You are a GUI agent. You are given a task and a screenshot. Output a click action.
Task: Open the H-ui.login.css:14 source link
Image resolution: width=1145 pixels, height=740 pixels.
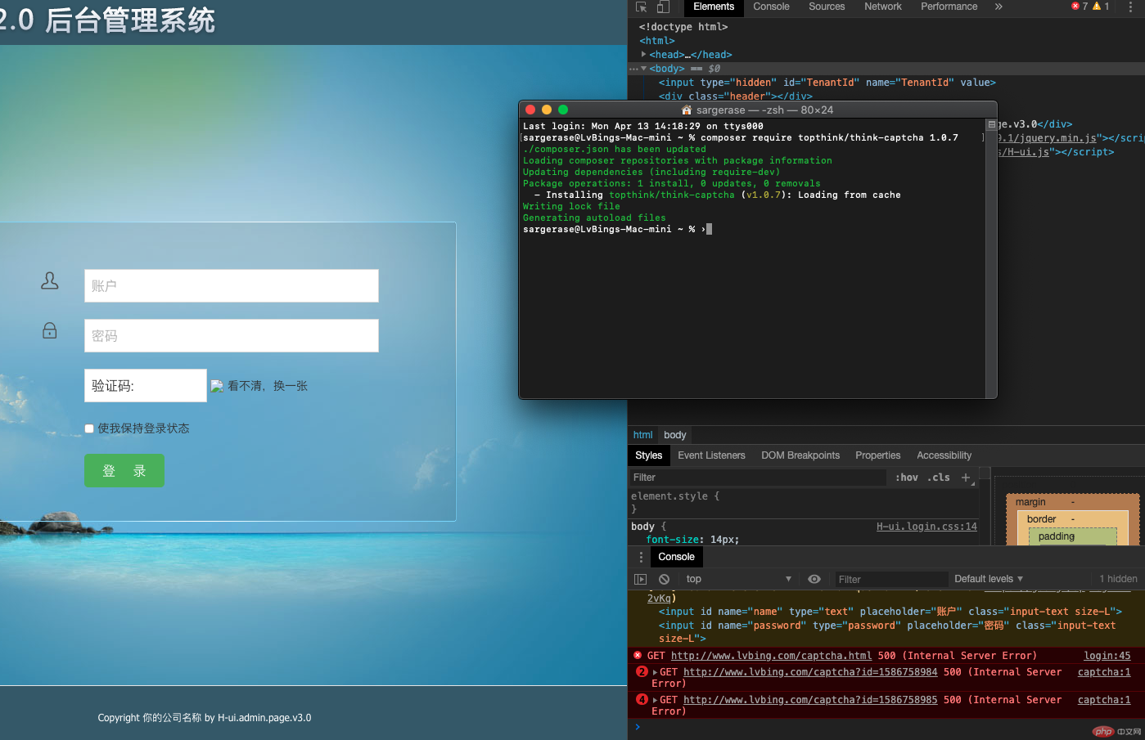(x=926, y=527)
